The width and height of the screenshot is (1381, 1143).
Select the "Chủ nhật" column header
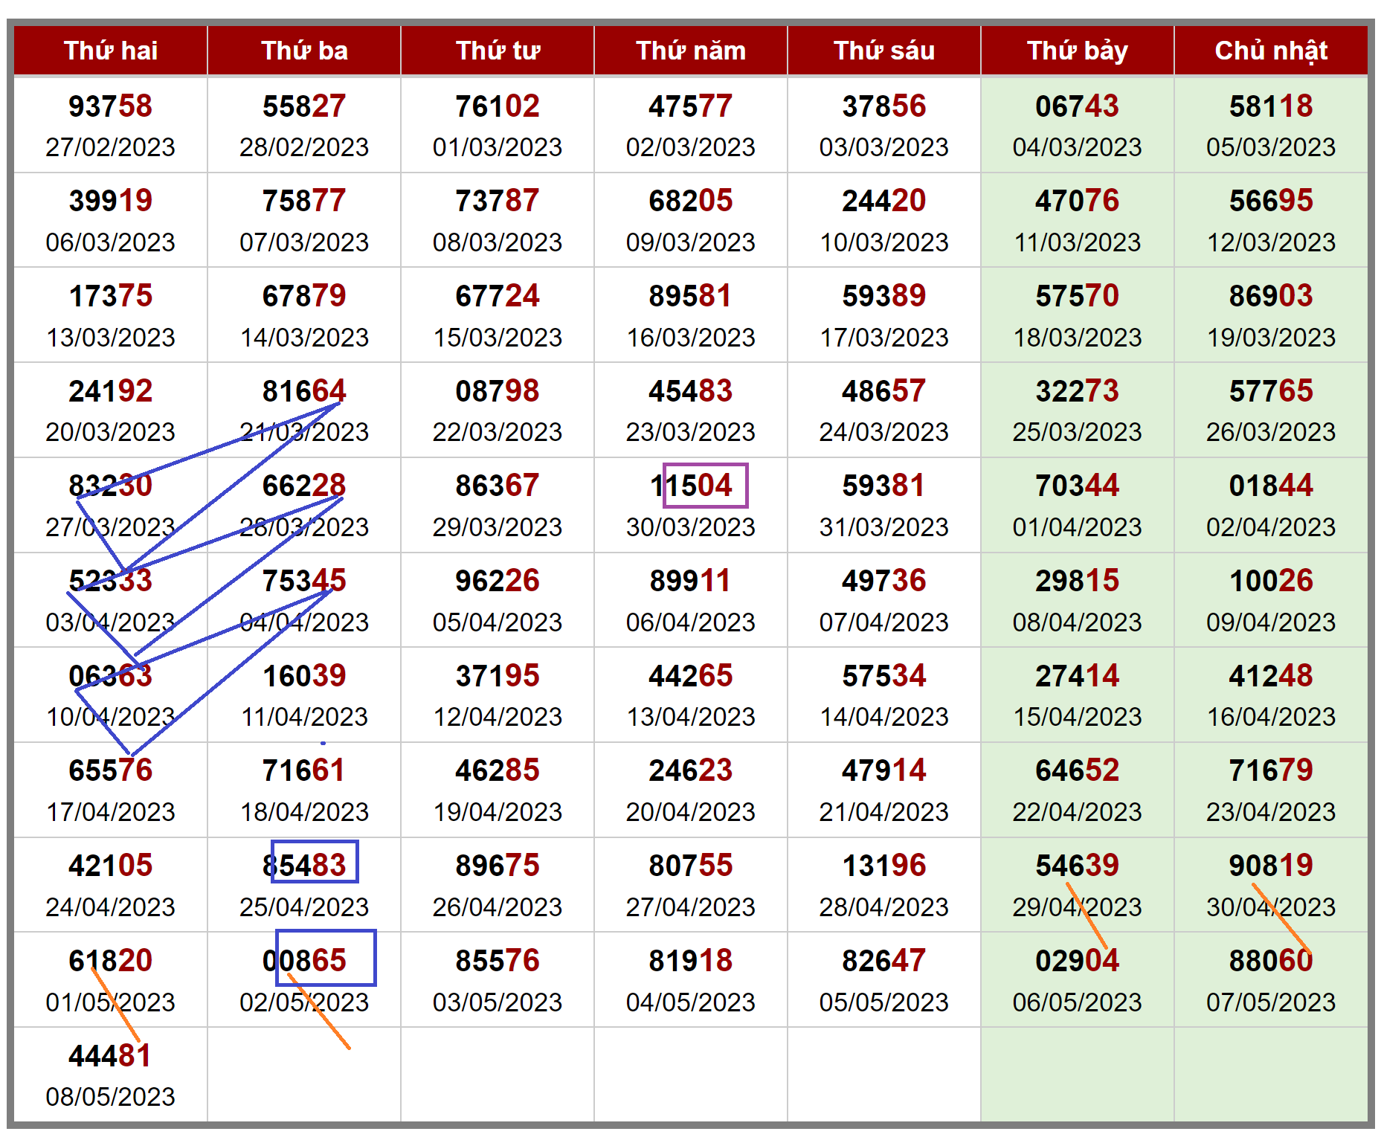(x=1270, y=51)
